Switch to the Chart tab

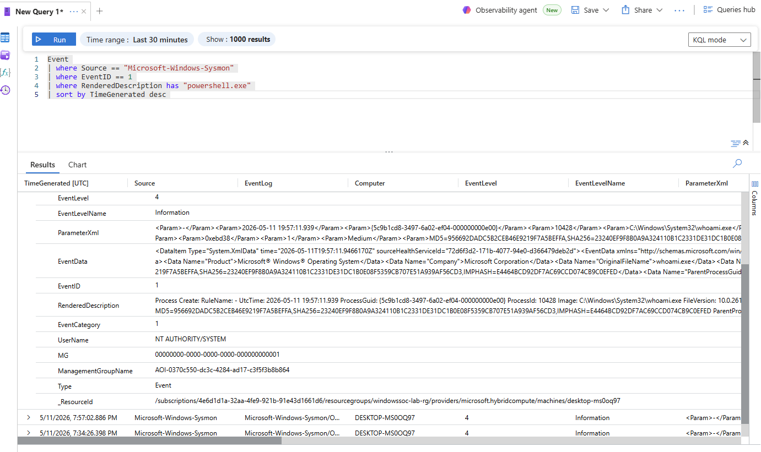click(77, 165)
